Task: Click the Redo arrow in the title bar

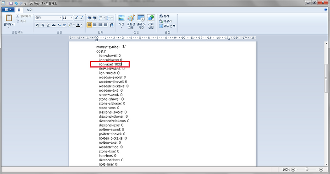Action: point(21,4)
